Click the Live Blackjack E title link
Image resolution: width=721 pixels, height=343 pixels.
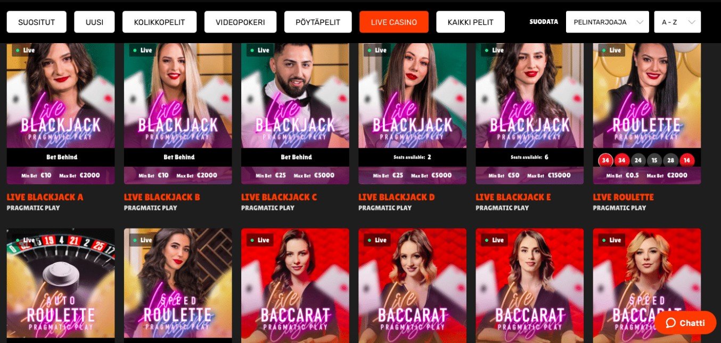pos(513,197)
